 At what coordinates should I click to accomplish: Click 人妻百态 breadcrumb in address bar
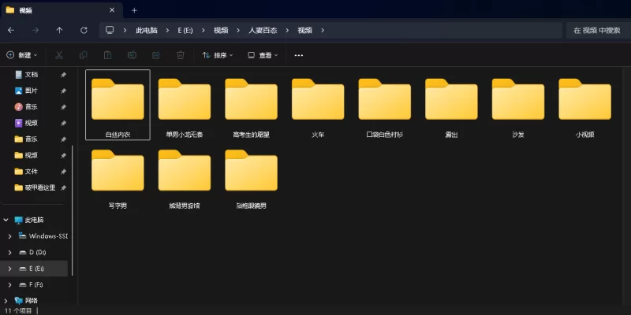coord(263,30)
